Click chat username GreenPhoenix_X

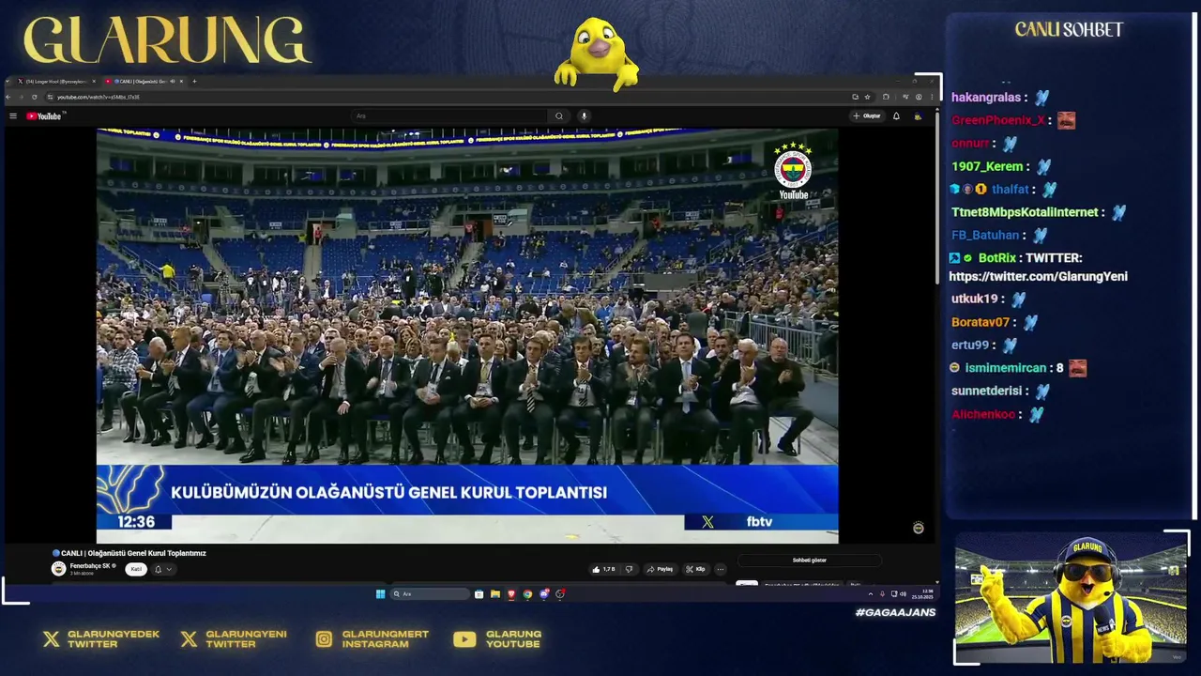click(x=997, y=120)
